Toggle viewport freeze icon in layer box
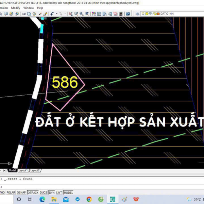The image size is (204, 204). point(151,14)
